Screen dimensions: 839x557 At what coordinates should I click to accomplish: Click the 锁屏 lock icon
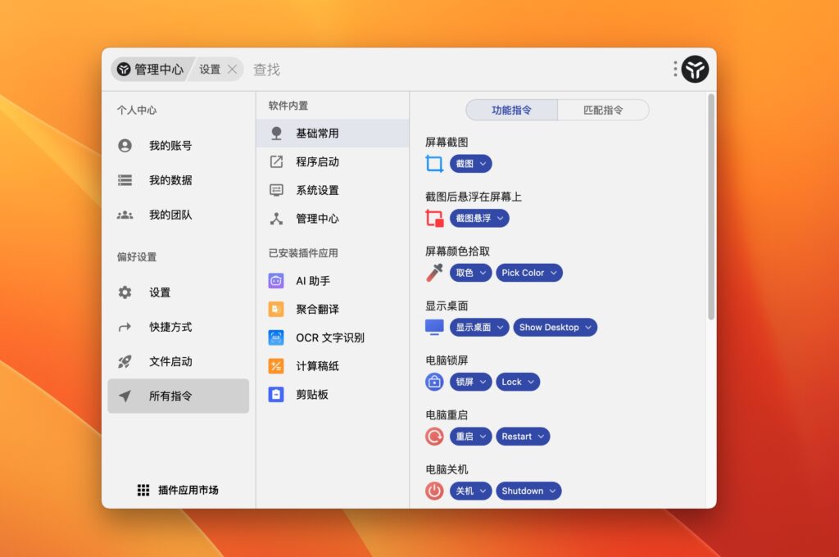pos(433,382)
